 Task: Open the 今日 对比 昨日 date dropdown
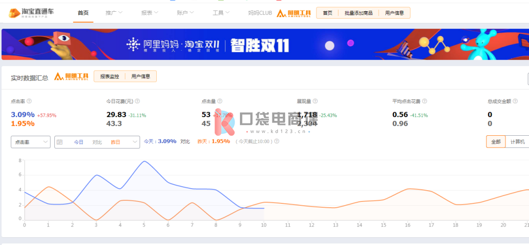[97, 142]
